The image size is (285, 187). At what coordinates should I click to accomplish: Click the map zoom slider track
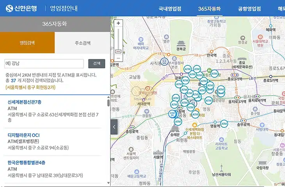(118, 39)
